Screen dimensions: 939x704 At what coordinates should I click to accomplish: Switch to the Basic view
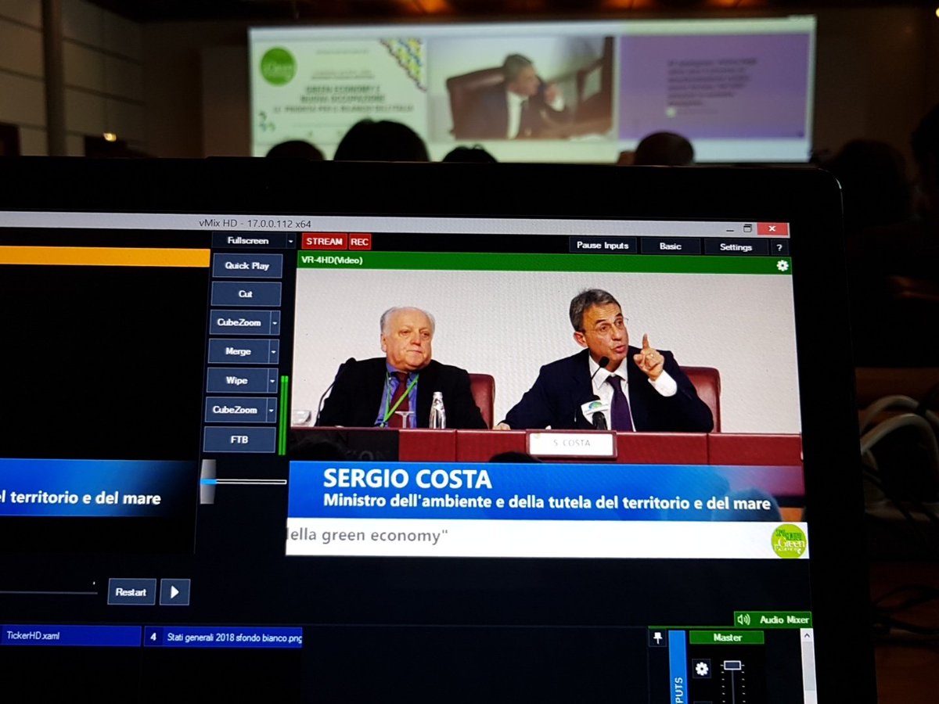click(x=670, y=246)
